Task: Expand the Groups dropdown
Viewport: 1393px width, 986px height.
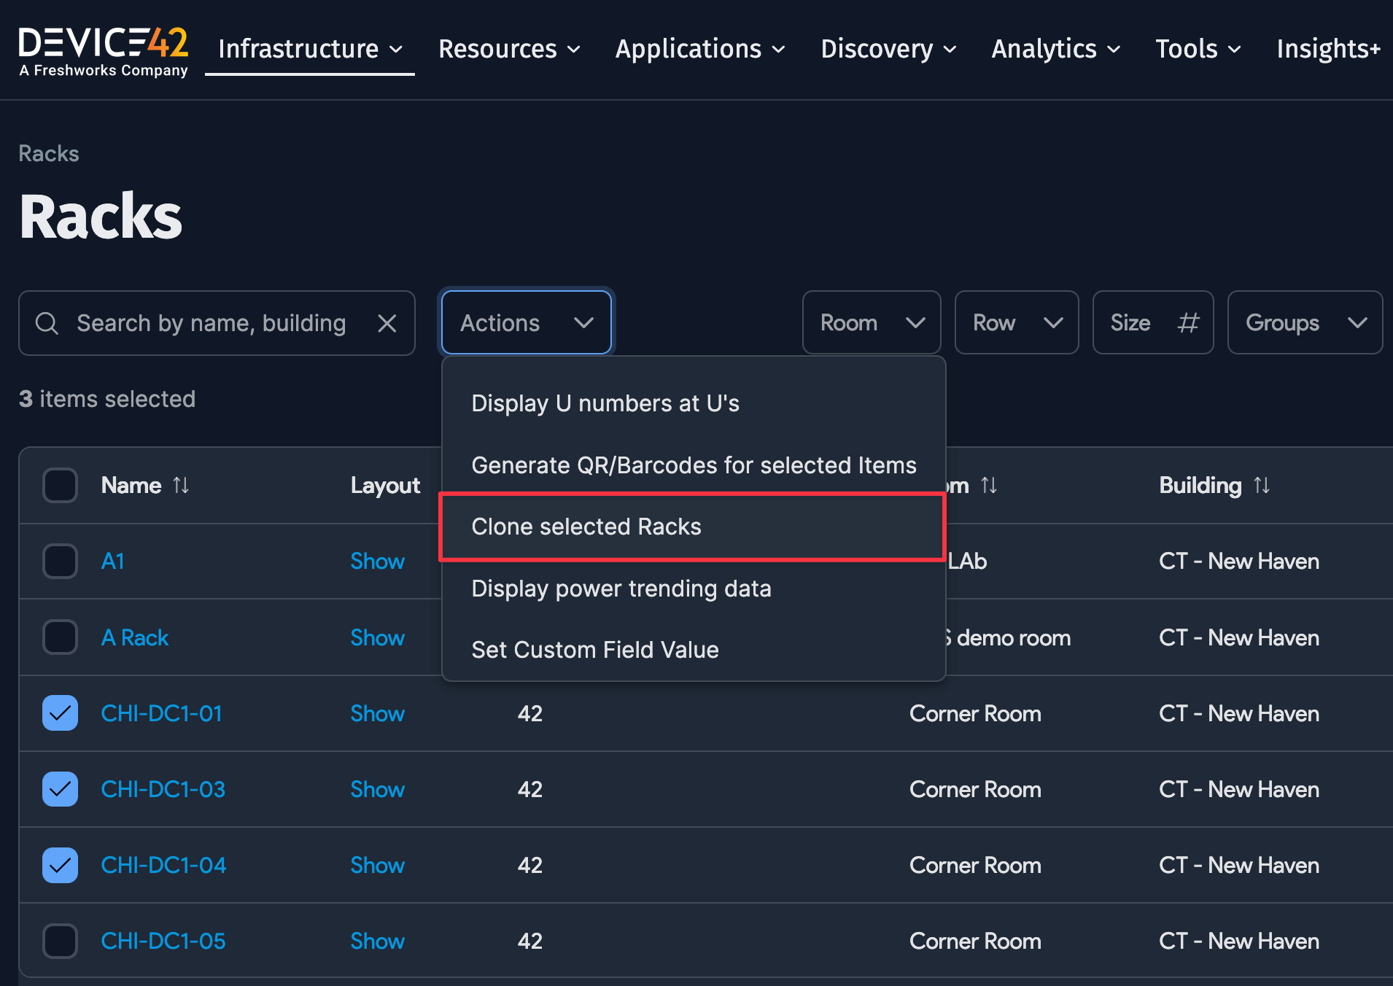Action: pyautogui.click(x=1304, y=322)
